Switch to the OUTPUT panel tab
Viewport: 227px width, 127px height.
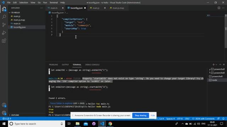point(65,65)
